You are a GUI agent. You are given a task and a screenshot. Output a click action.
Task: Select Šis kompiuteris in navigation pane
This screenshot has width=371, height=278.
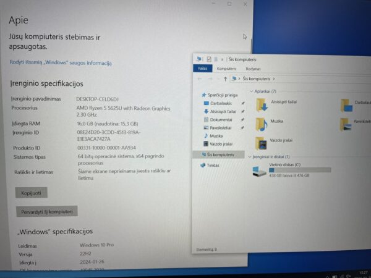coord(219,154)
